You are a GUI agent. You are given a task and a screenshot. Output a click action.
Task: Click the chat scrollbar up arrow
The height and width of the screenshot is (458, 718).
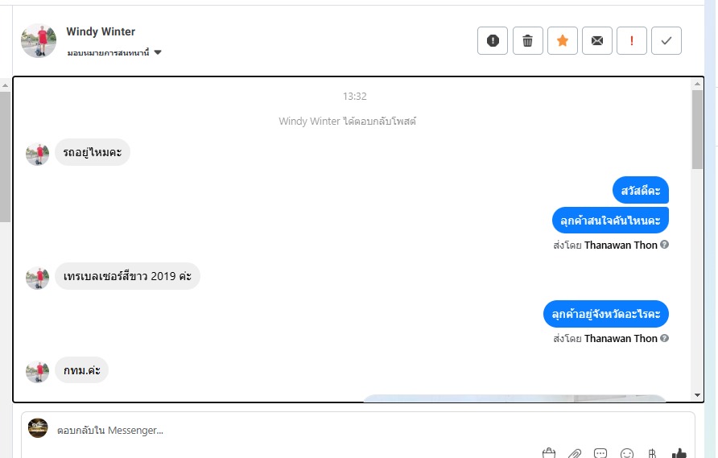(697, 84)
